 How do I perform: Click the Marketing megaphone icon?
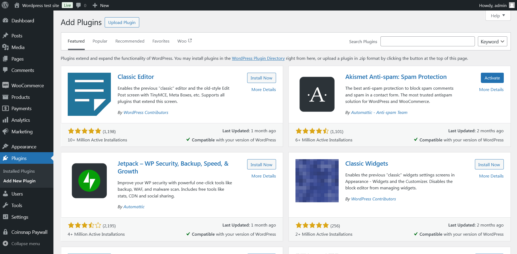6,131
